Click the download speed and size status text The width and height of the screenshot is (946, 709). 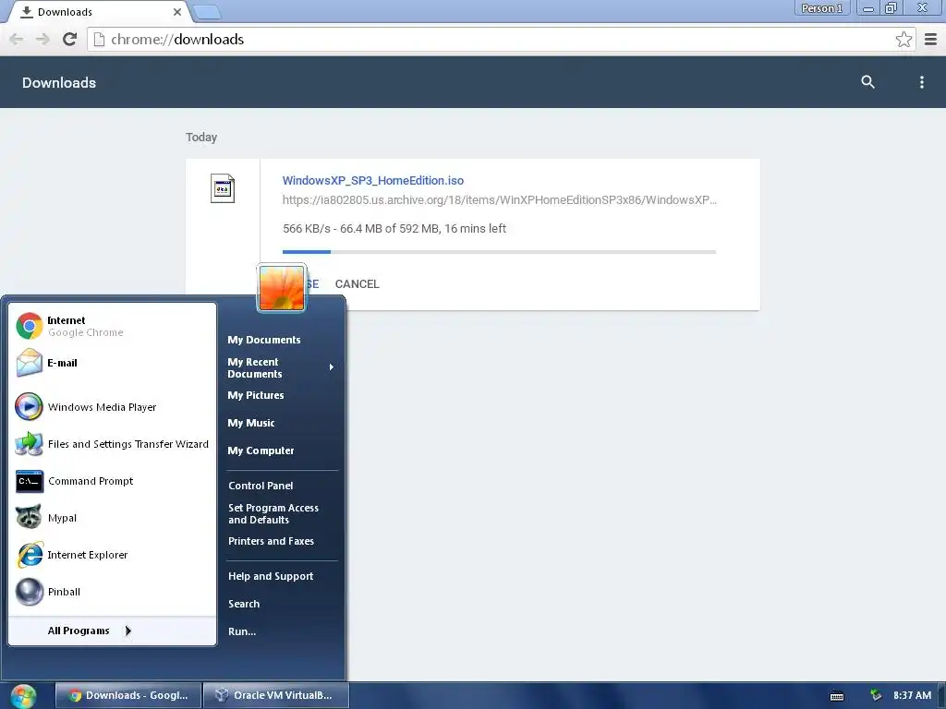(x=394, y=229)
